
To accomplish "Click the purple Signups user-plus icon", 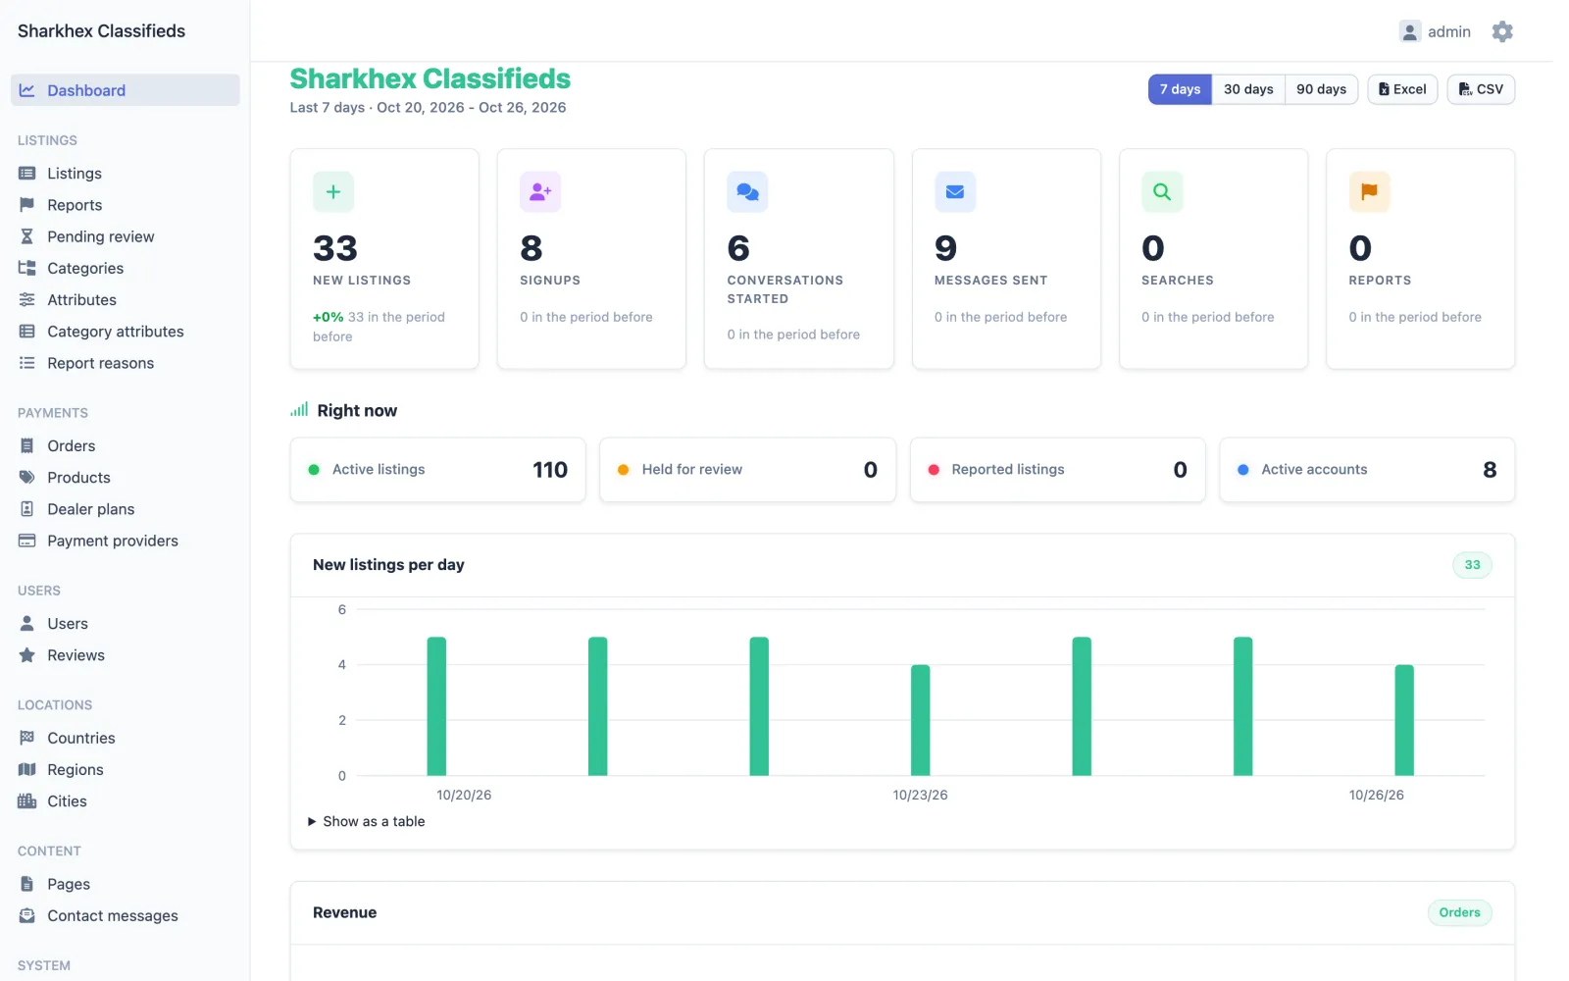I will 540,192.
